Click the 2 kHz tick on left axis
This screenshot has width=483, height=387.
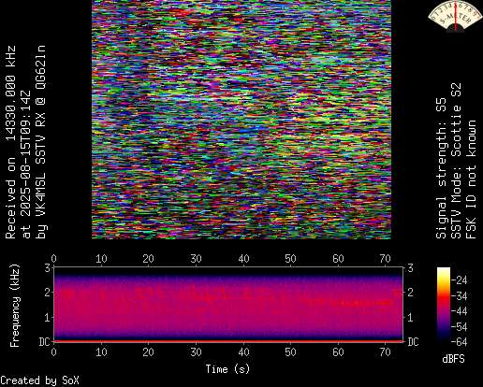(48, 293)
